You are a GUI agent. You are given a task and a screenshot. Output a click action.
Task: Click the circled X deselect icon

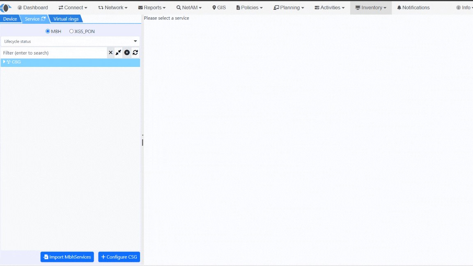coord(127,53)
